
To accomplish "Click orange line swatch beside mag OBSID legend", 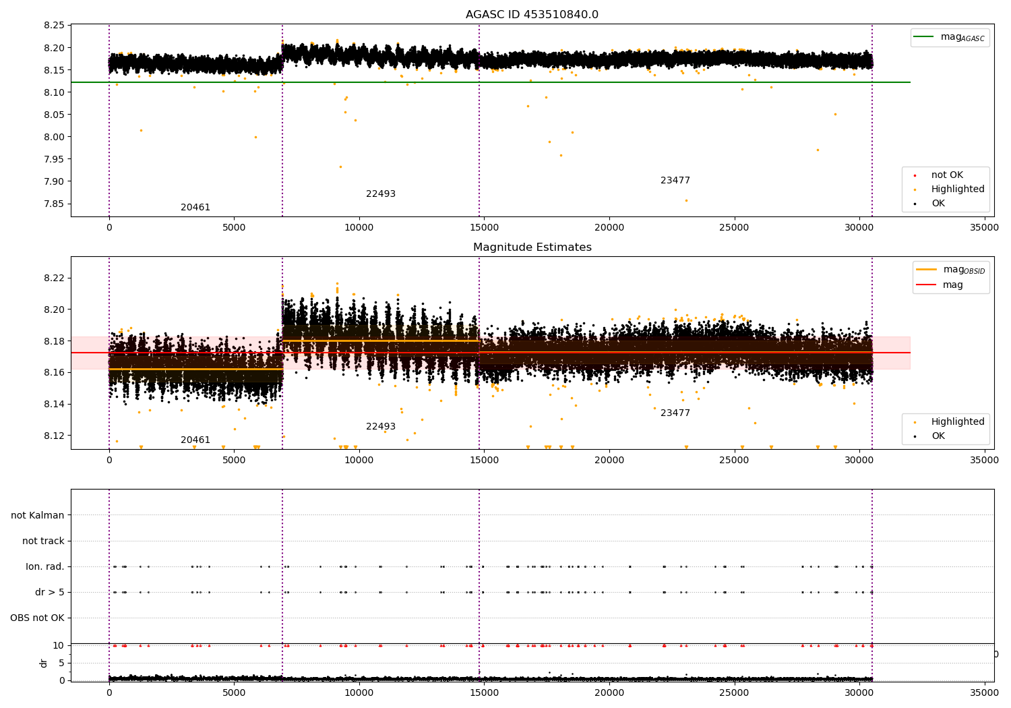I will click(926, 270).
